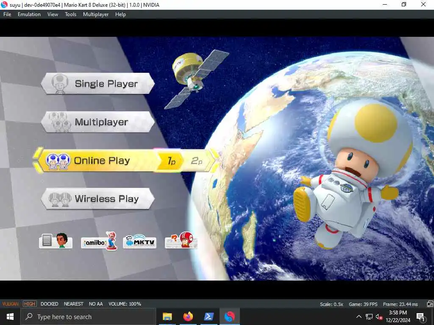Open the Emulation menu
Image resolution: width=434 pixels, height=325 pixels.
pos(29,14)
